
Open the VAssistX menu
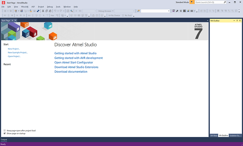25,7
